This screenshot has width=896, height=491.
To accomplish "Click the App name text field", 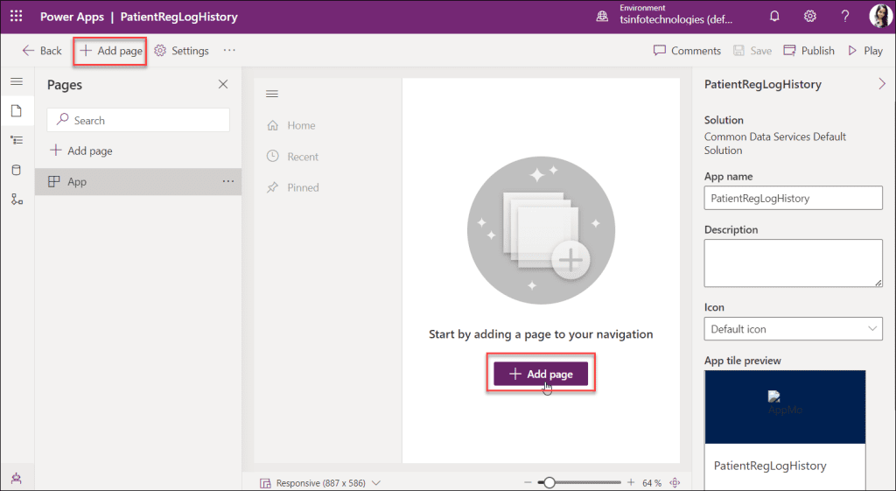I will point(793,199).
